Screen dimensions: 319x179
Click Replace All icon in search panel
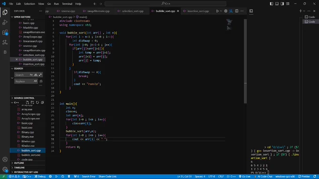click(41, 81)
